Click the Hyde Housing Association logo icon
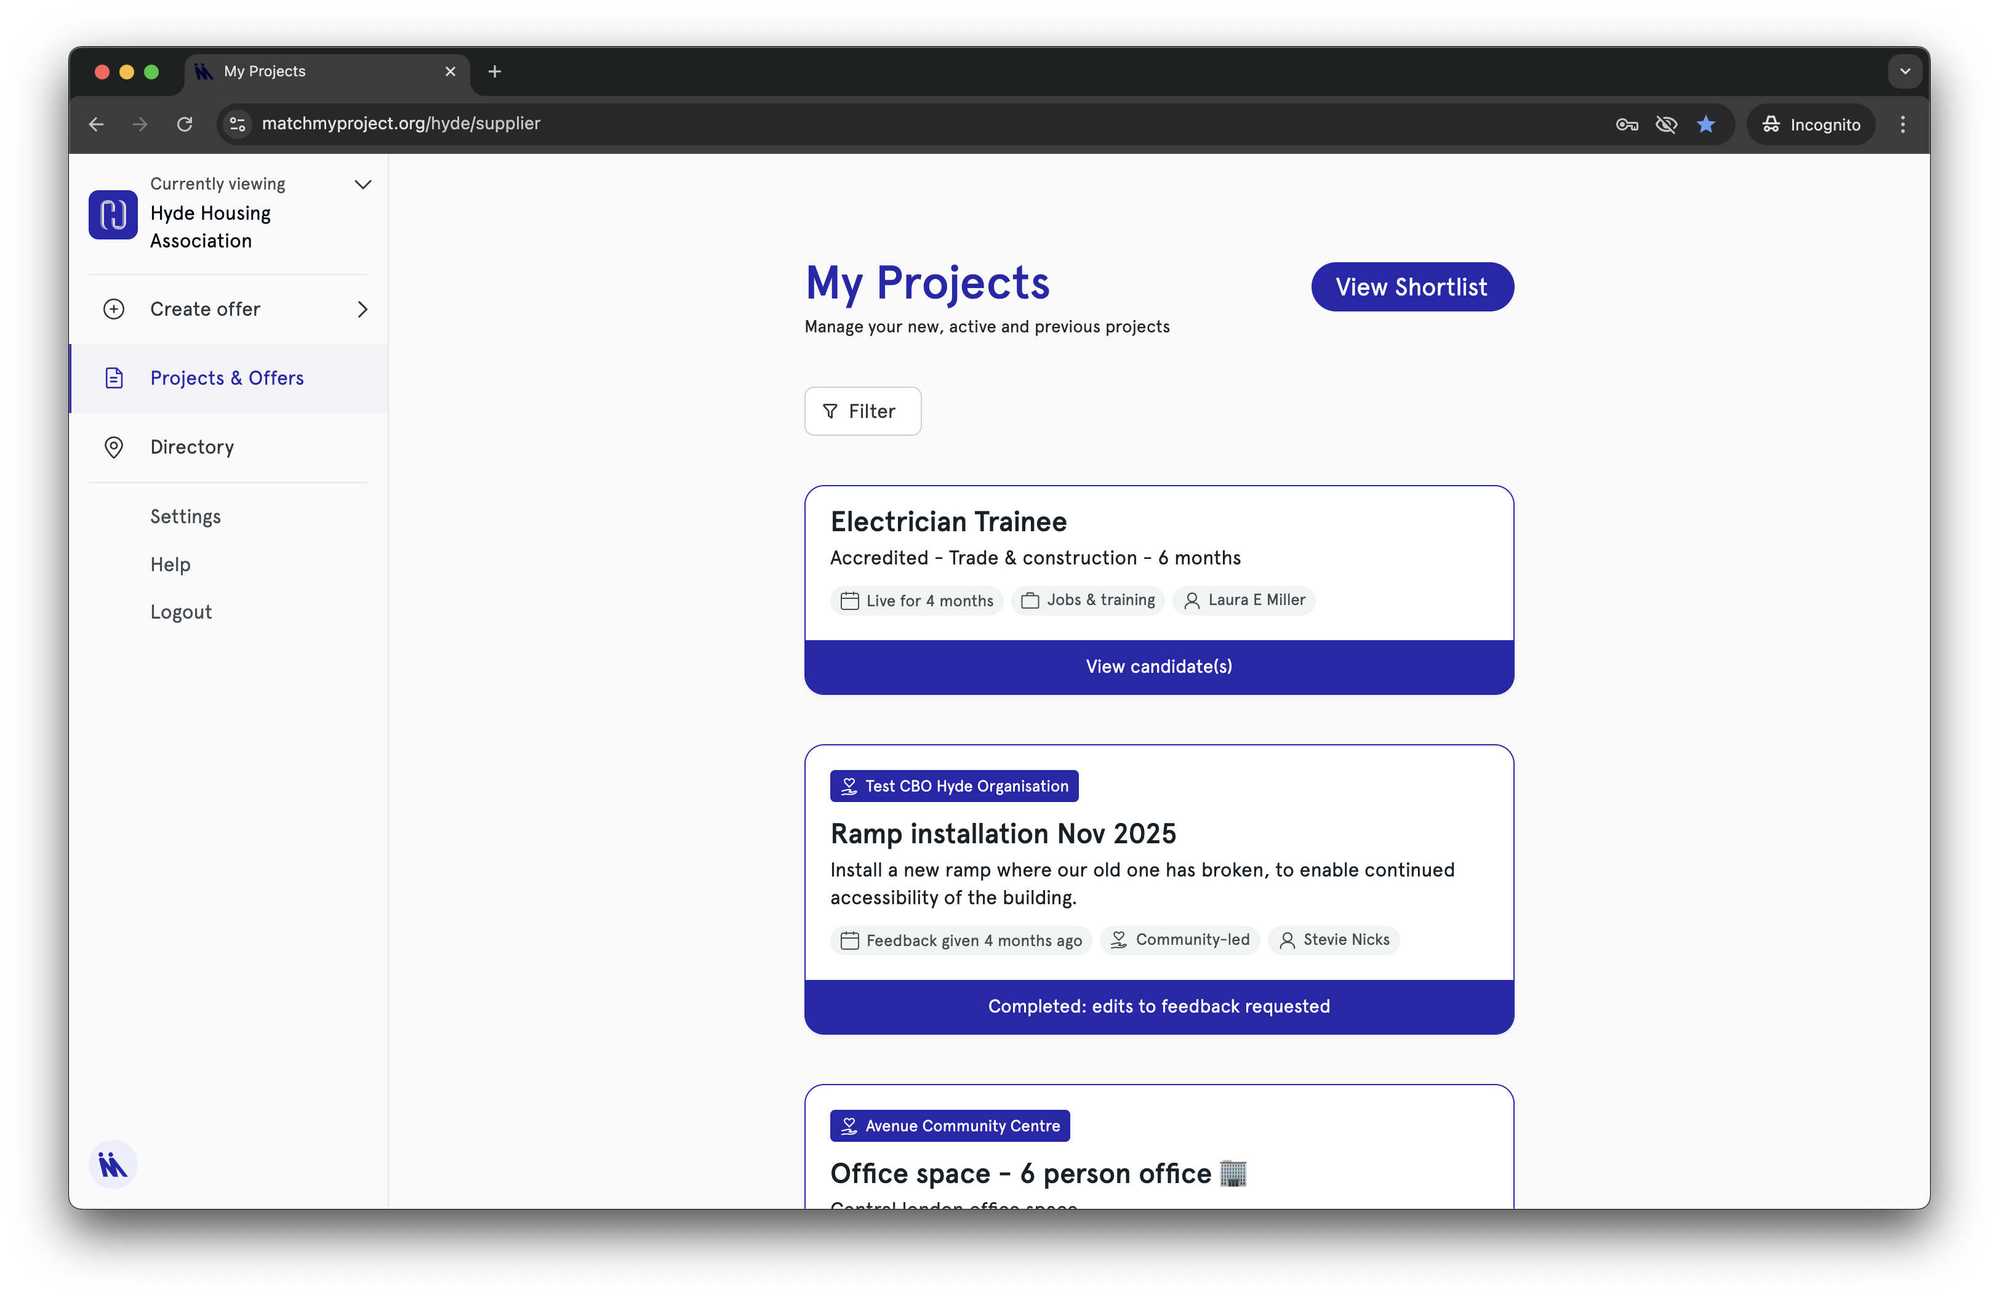Viewport: 1999px width, 1300px height. click(113, 214)
